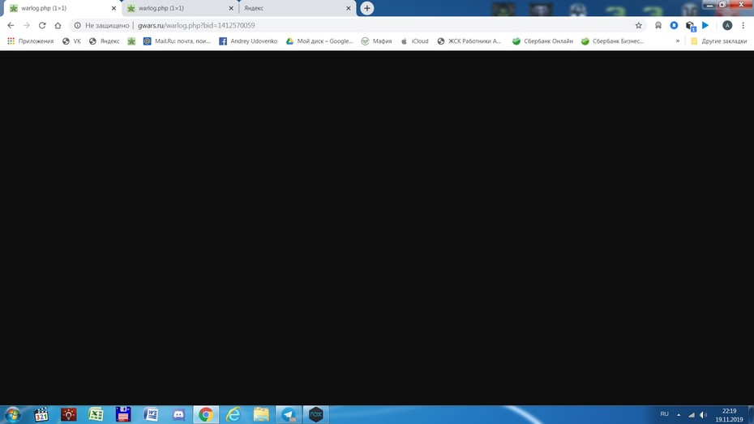The width and height of the screenshot is (754, 424).
Task: Open the 'Mail.Ru: почта' bookmark
Action: click(x=177, y=41)
